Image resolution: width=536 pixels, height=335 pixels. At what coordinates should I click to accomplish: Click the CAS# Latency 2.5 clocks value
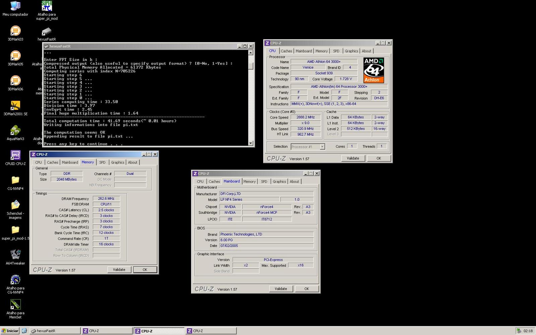point(106,210)
